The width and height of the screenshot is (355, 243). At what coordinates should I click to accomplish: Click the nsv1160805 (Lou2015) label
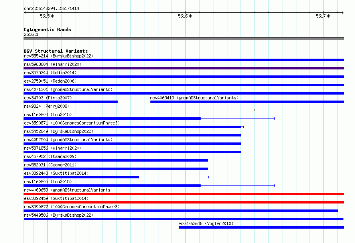click(48, 182)
